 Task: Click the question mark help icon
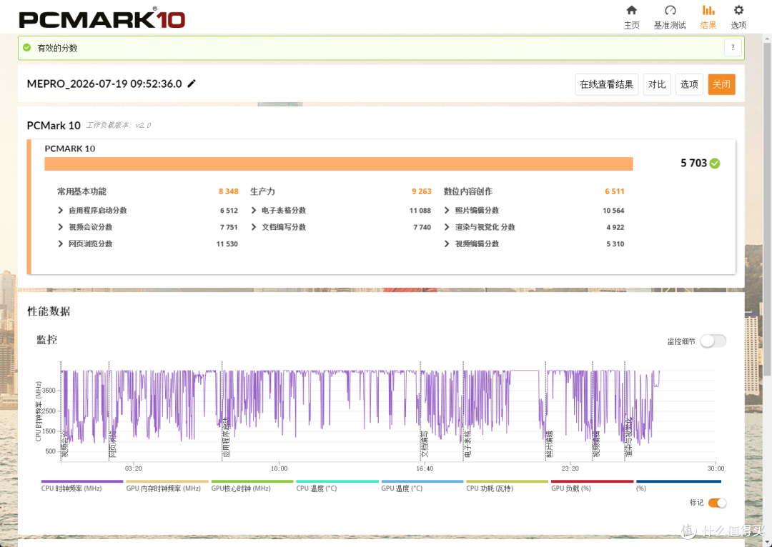point(733,48)
